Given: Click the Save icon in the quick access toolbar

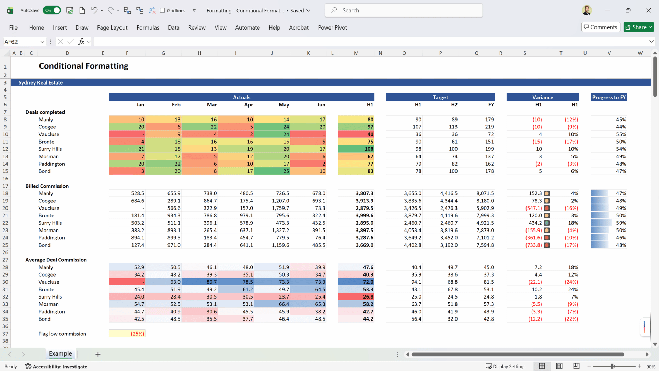Looking at the screenshot, I should [70, 10].
